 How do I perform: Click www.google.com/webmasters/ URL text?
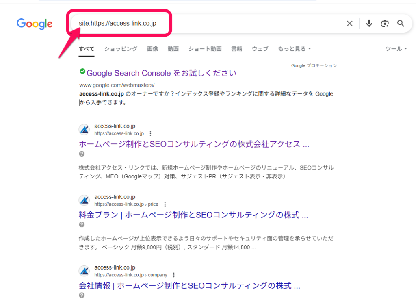click(x=117, y=85)
